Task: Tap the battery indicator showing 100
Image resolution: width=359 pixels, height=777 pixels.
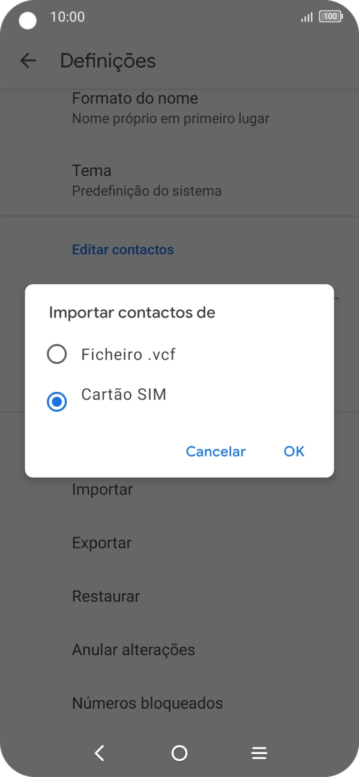Action: click(x=330, y=17)
